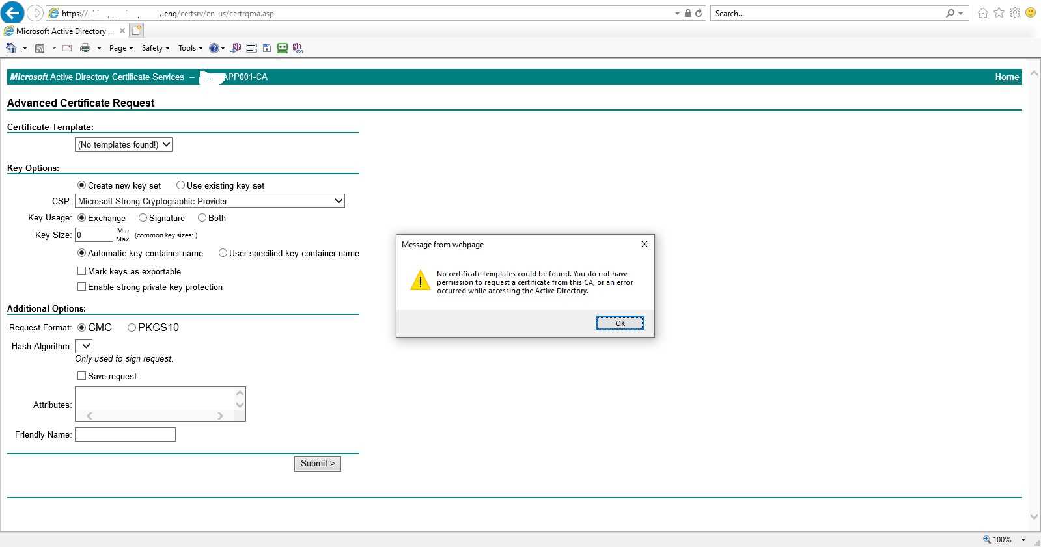Screen dimensions: 1041x547
Task: Select Create new key set radio button
Action: pyautogui.click(x=81, y=185)
